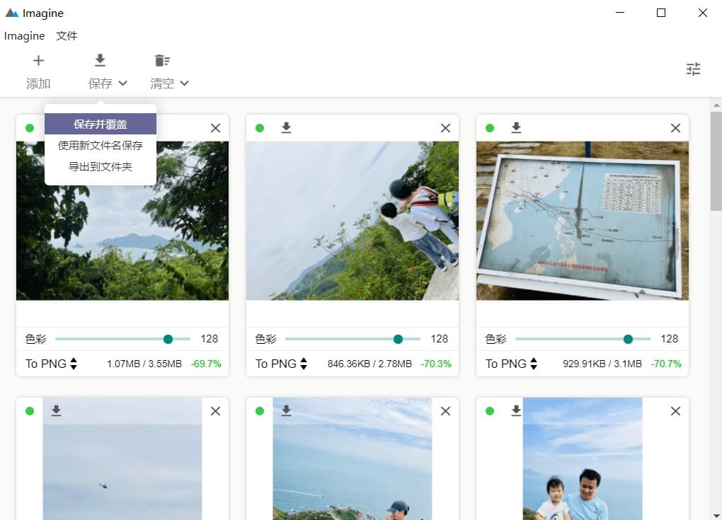
Task: Close the helicopter sky image card
Action: 215,411
